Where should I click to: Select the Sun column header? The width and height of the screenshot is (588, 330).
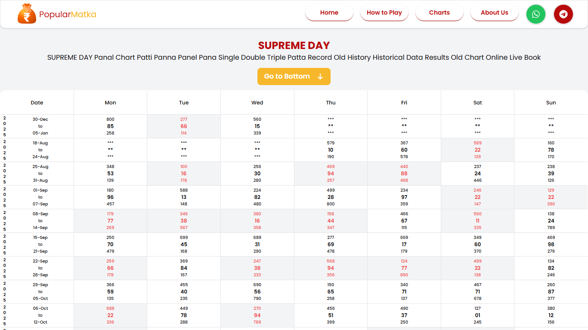551,103
